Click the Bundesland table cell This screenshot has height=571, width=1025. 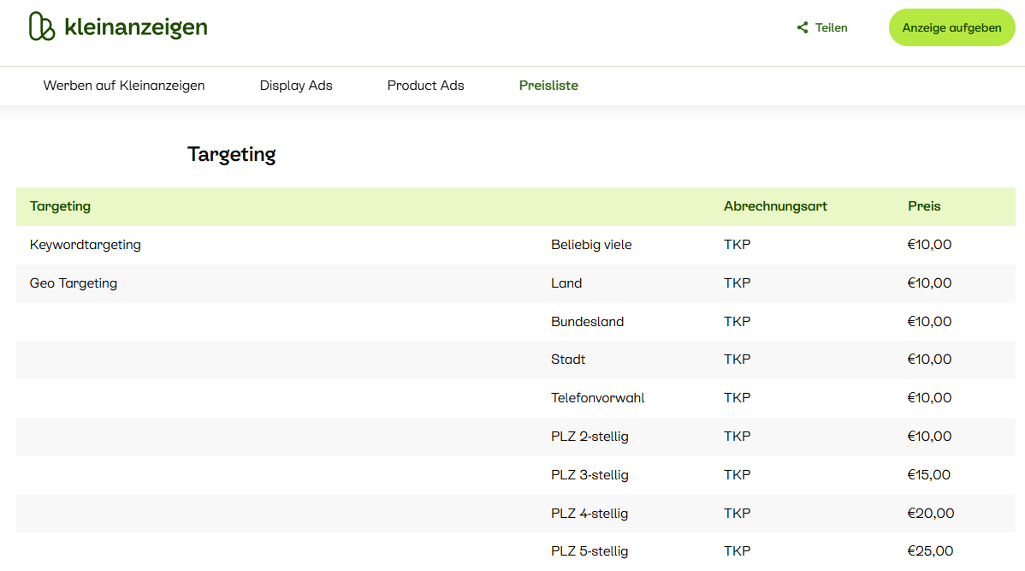point(587,322)
